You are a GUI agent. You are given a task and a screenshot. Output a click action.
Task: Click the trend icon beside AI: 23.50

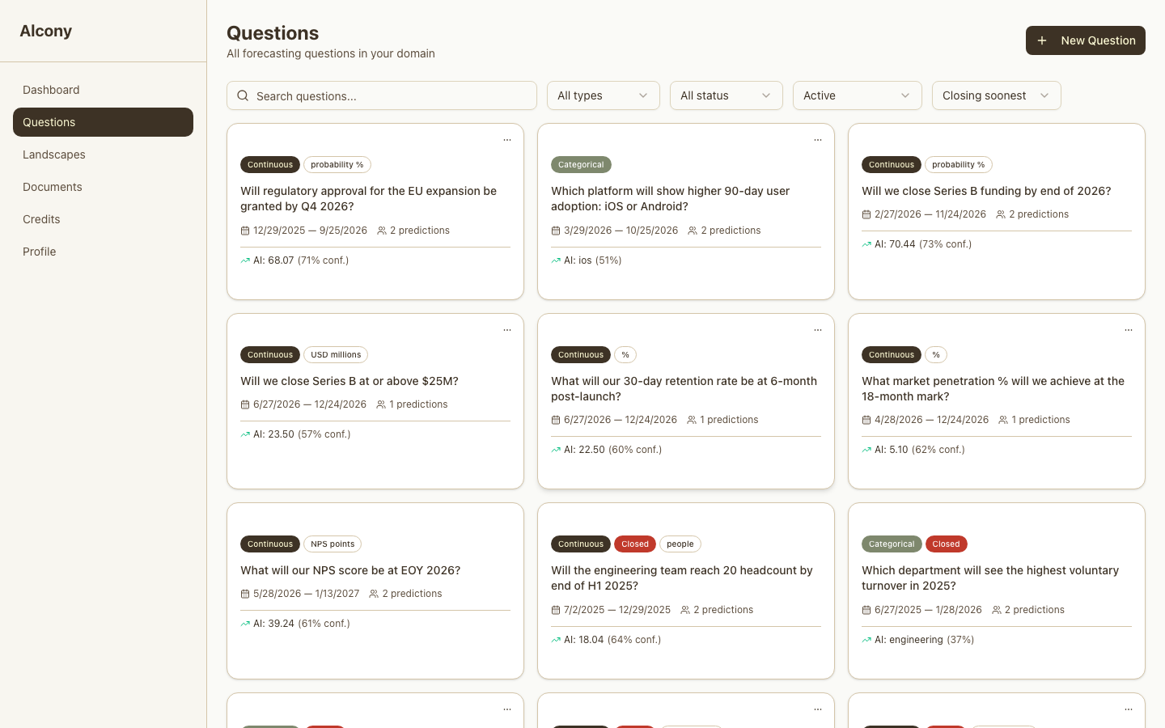tap(245, 434)
